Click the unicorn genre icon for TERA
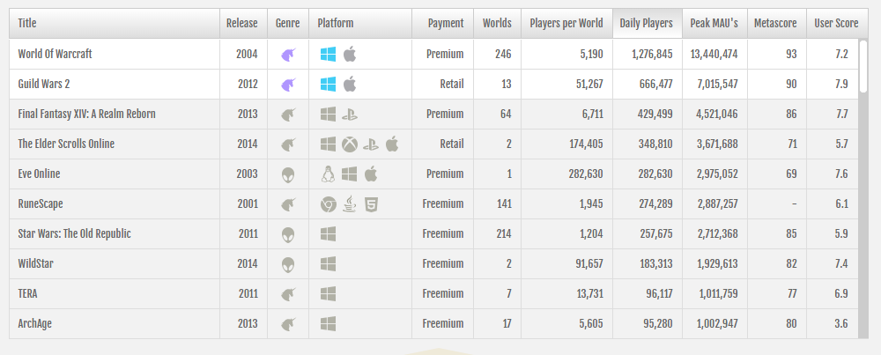Image resolution: width=881 pixels, height=355 pixels. point(288,294)
